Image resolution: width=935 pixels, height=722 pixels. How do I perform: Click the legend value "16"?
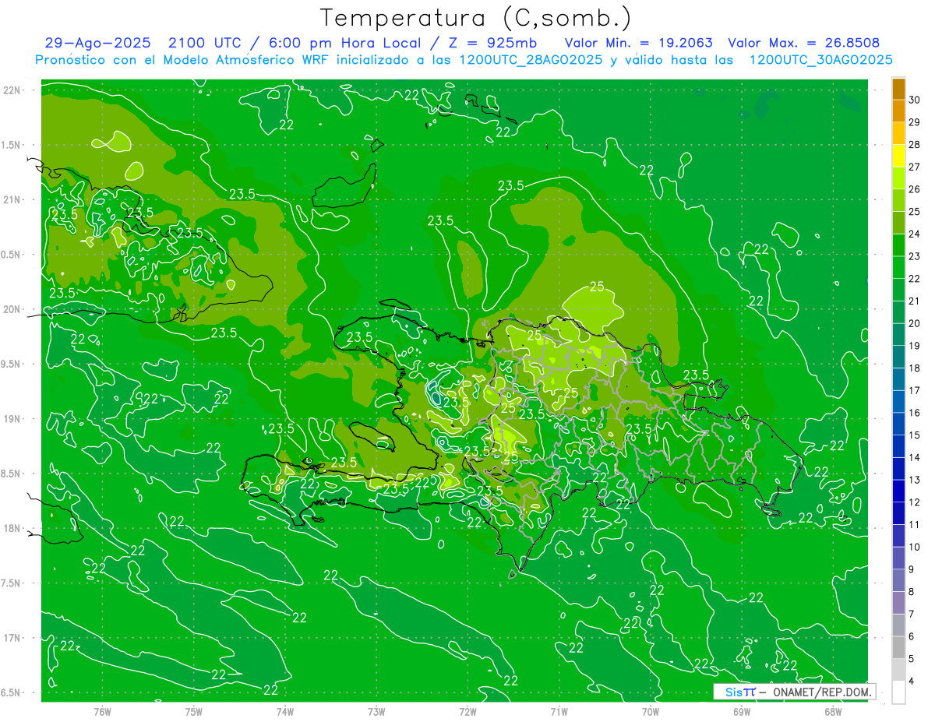coord(916,413)
